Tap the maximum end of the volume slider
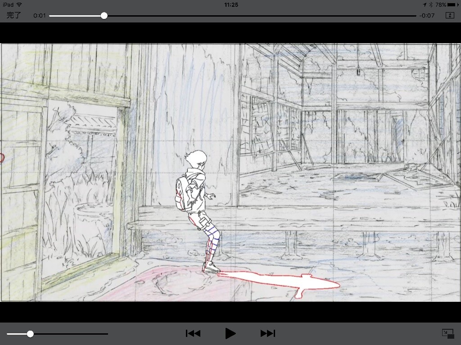Screen dimensions: 461x345 click(108, 333)
